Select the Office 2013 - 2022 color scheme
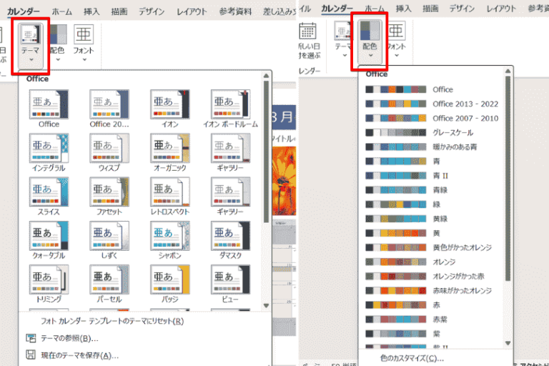 pos(432,104)
